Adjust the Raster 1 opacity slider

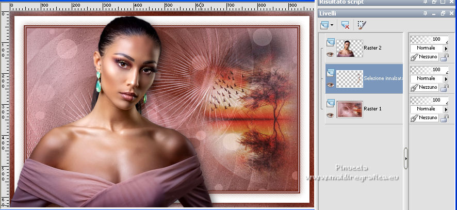(429, 100)
